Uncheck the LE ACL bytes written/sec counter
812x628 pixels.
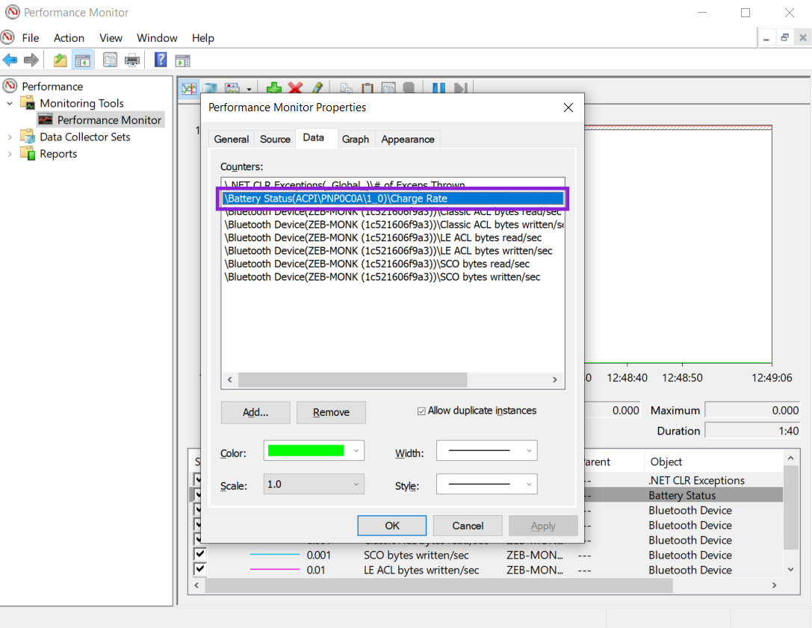pyautogui.click(x=200, y=570)
